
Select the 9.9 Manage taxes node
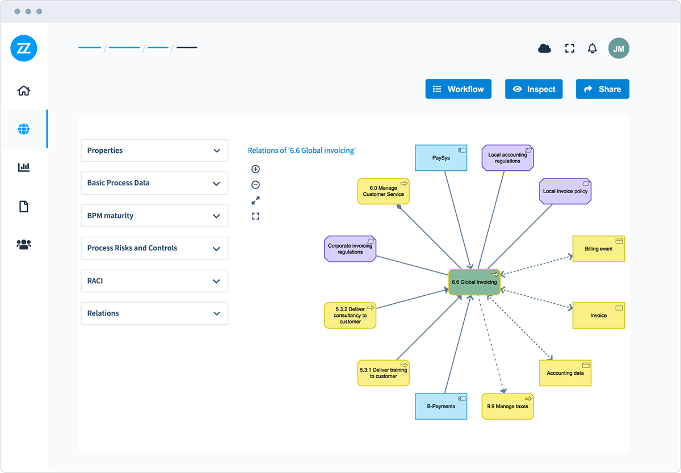click(507, 407)
